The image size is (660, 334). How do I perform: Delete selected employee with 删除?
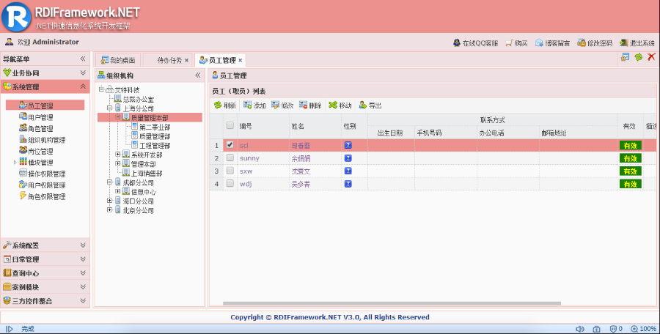(x=310, y=105)
